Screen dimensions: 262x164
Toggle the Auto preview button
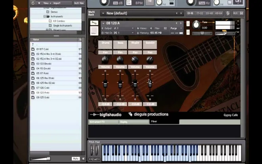pos(76,159)
